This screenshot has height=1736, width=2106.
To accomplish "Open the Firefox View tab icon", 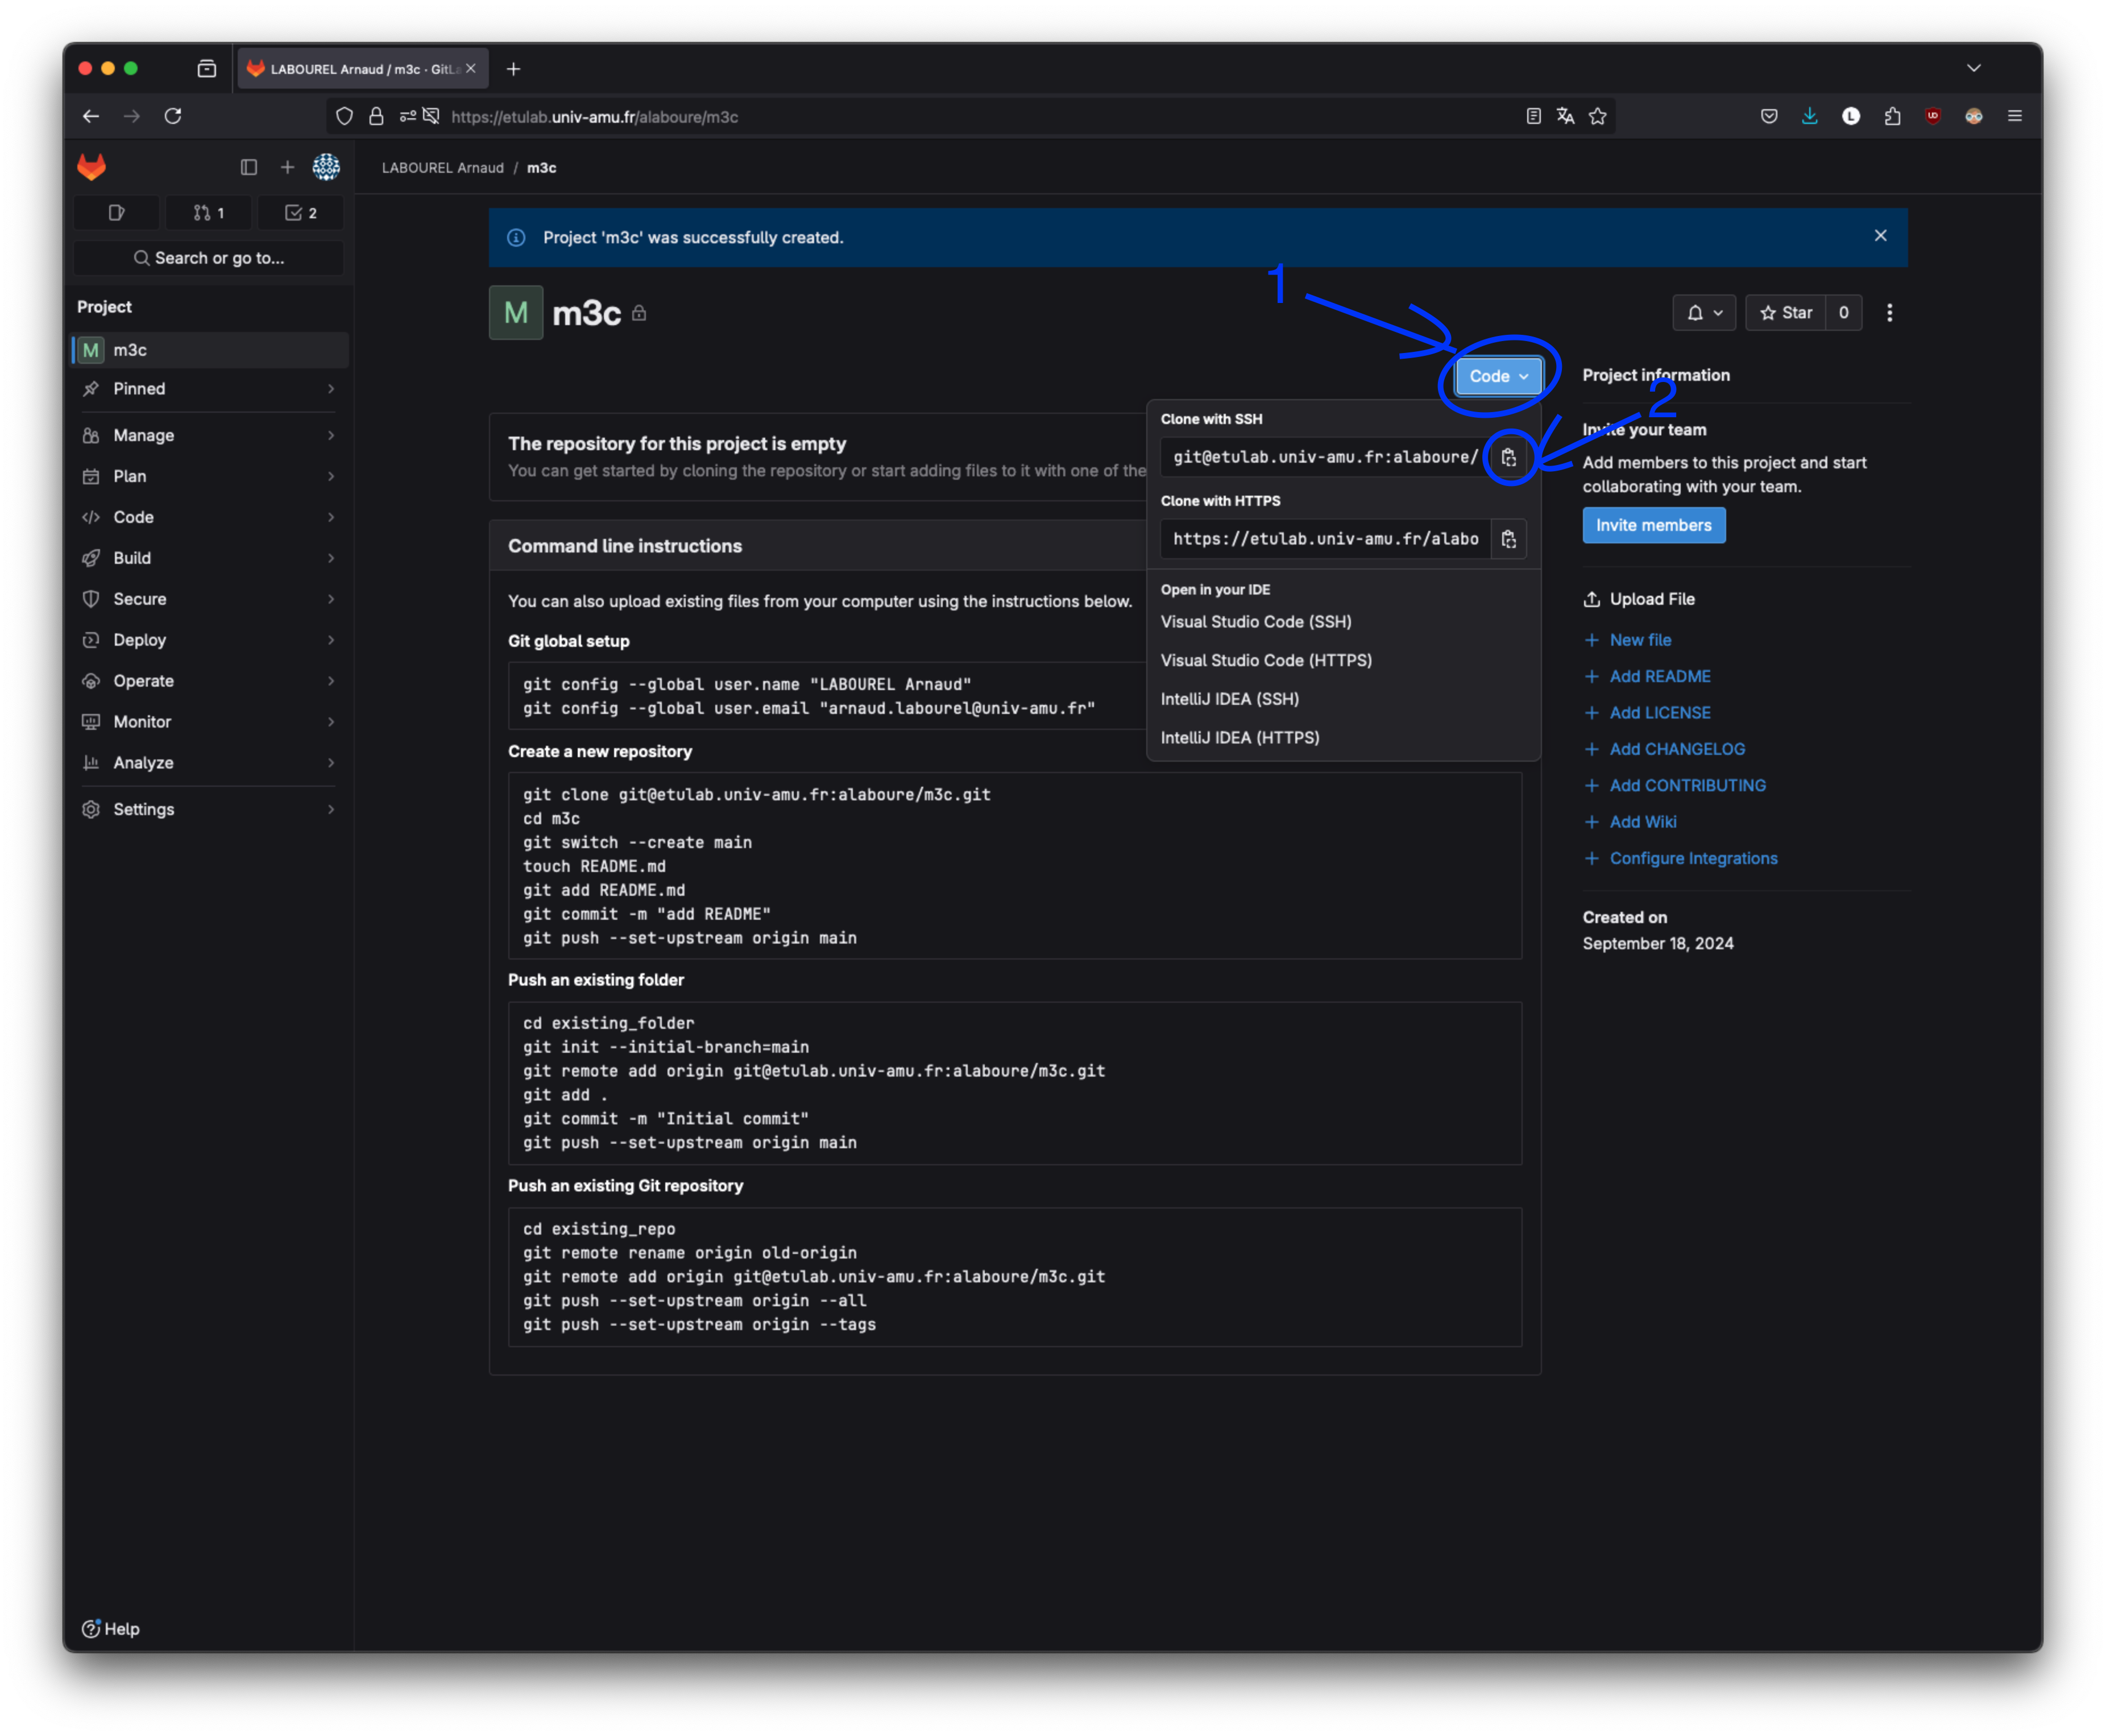I will click(207, 69).
